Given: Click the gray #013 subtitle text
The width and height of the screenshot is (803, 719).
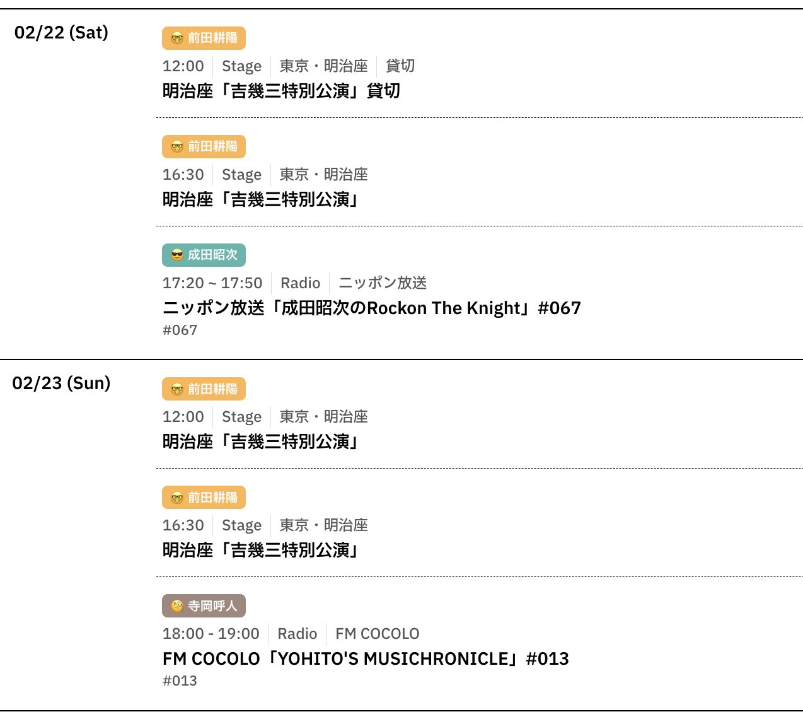Looking at the screenshot, I should tap(180, 681).
